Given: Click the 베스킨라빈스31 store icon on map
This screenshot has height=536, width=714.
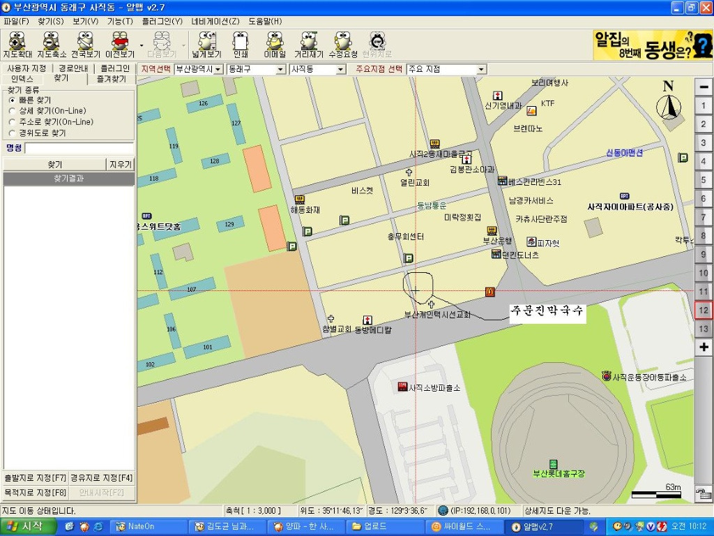Looking at the screenshot, I should [502, 181].
